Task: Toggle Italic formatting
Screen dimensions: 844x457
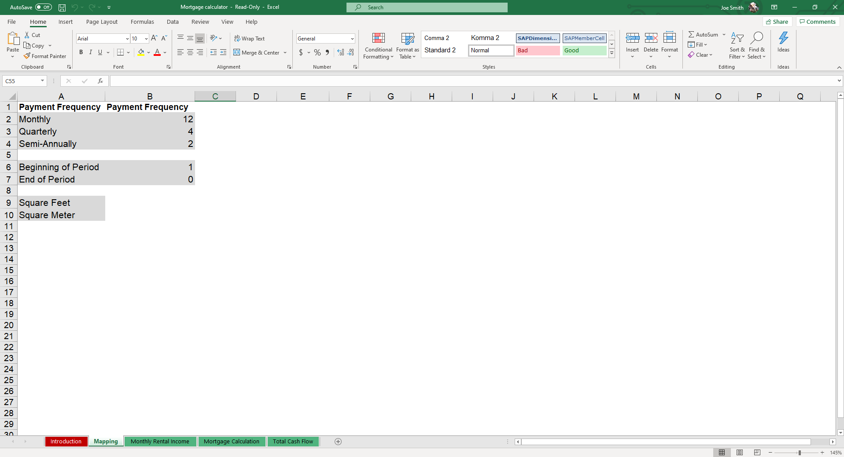Action: [x=91, y=52]
